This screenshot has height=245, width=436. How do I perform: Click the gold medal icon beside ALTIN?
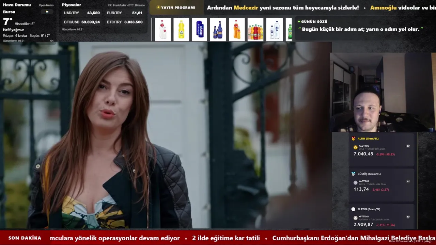353,138
